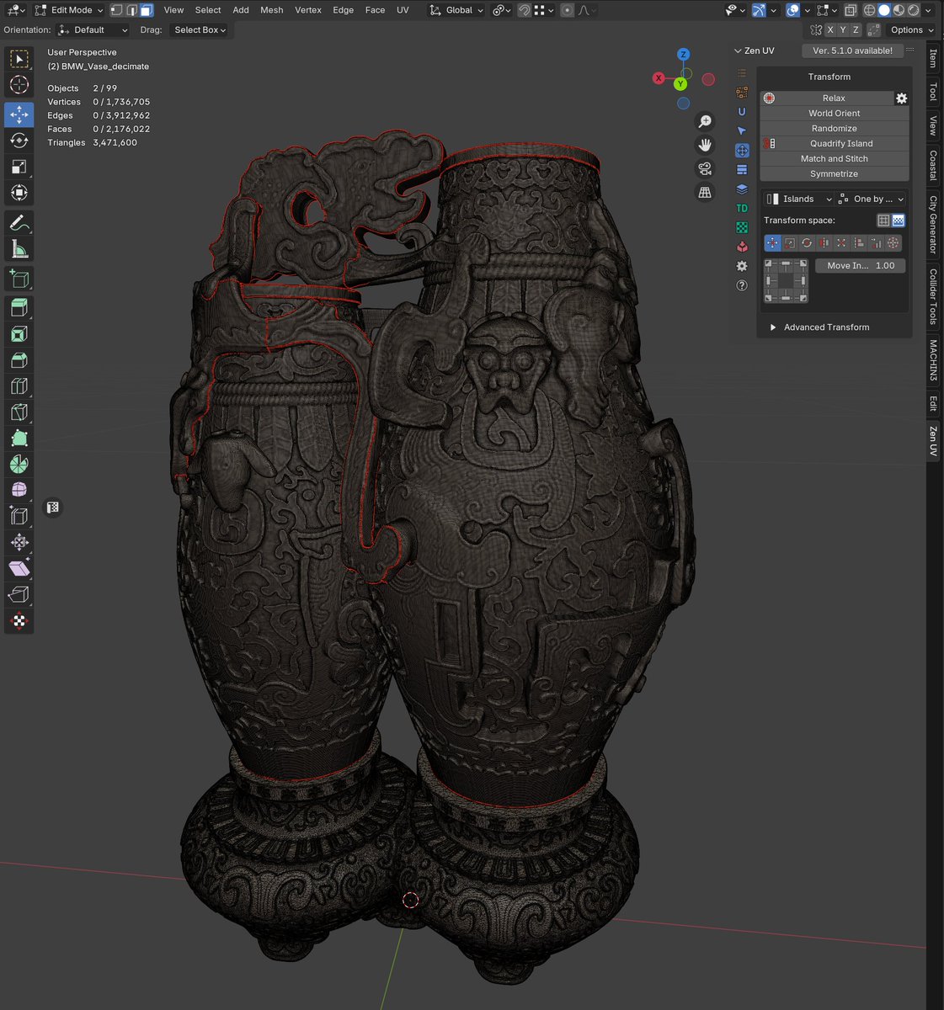Open the Drag Select Box dropdown
The height and width of the screenshot is (1010, 944).
200,29
